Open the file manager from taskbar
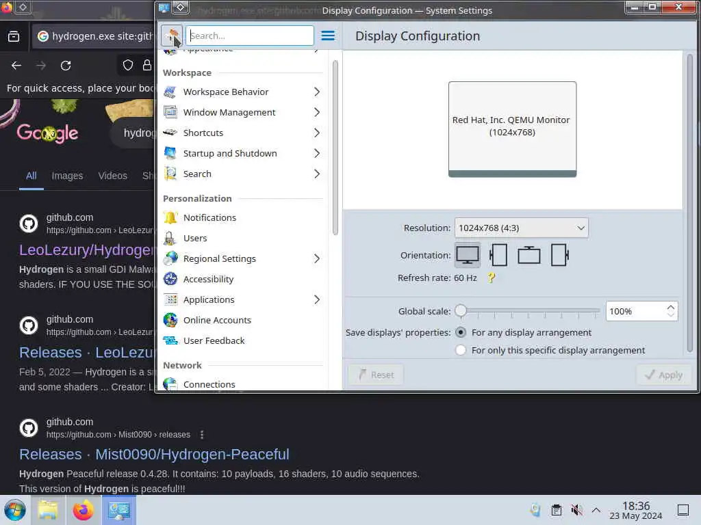 pos(48,510)
